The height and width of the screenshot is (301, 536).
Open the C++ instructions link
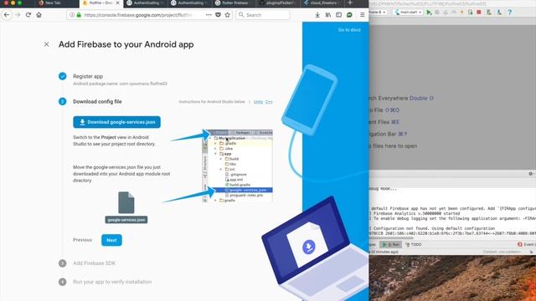click(x=269, y=102)
